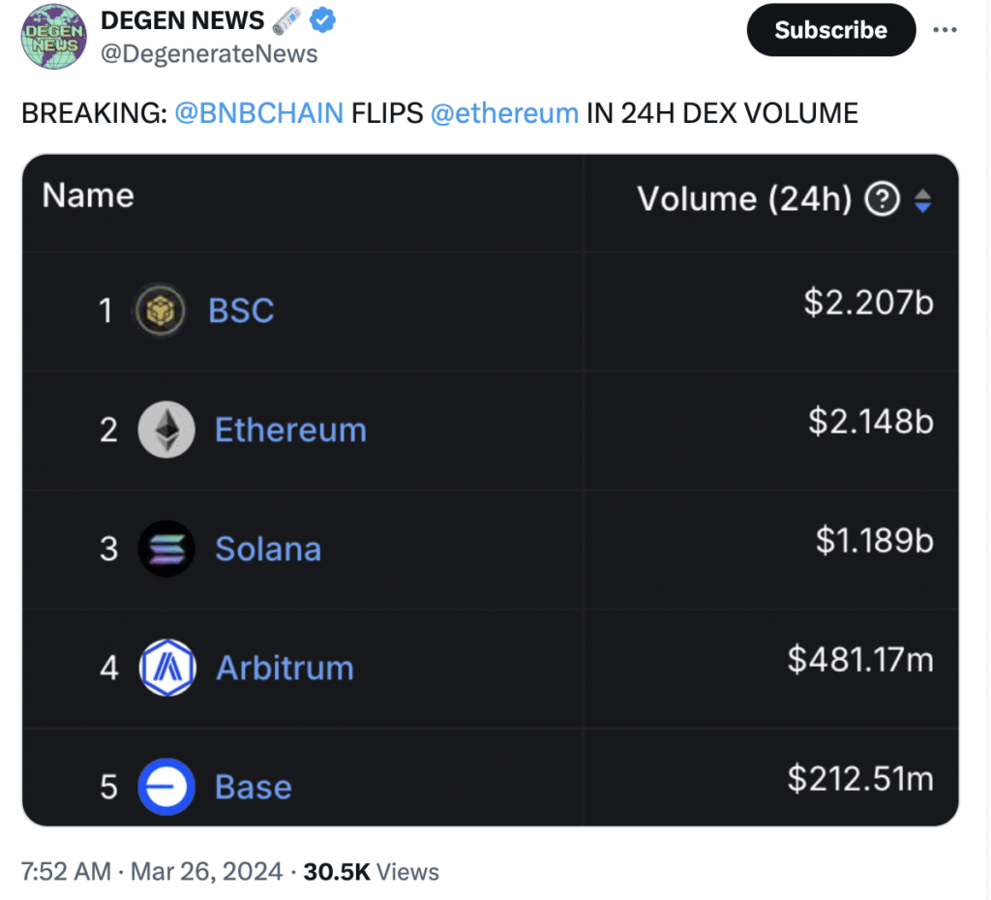Open the @BNBCHAIN mention link
The image size is (991, 900).
tap(259, 113)
